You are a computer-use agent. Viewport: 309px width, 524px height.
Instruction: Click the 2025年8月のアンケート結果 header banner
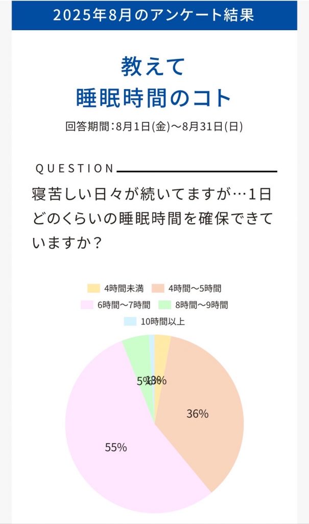point(154,14)
